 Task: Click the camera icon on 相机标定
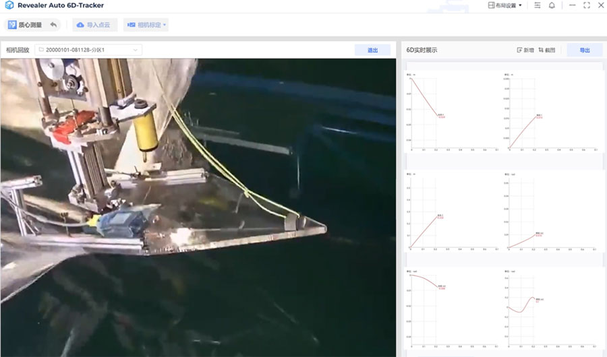pos(132,25)
